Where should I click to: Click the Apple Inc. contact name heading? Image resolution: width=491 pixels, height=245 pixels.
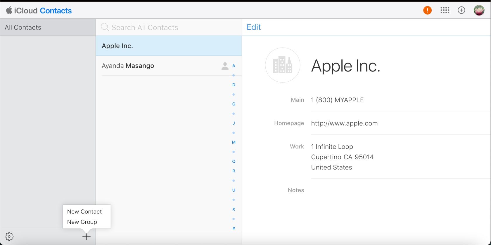pos(345,66)
